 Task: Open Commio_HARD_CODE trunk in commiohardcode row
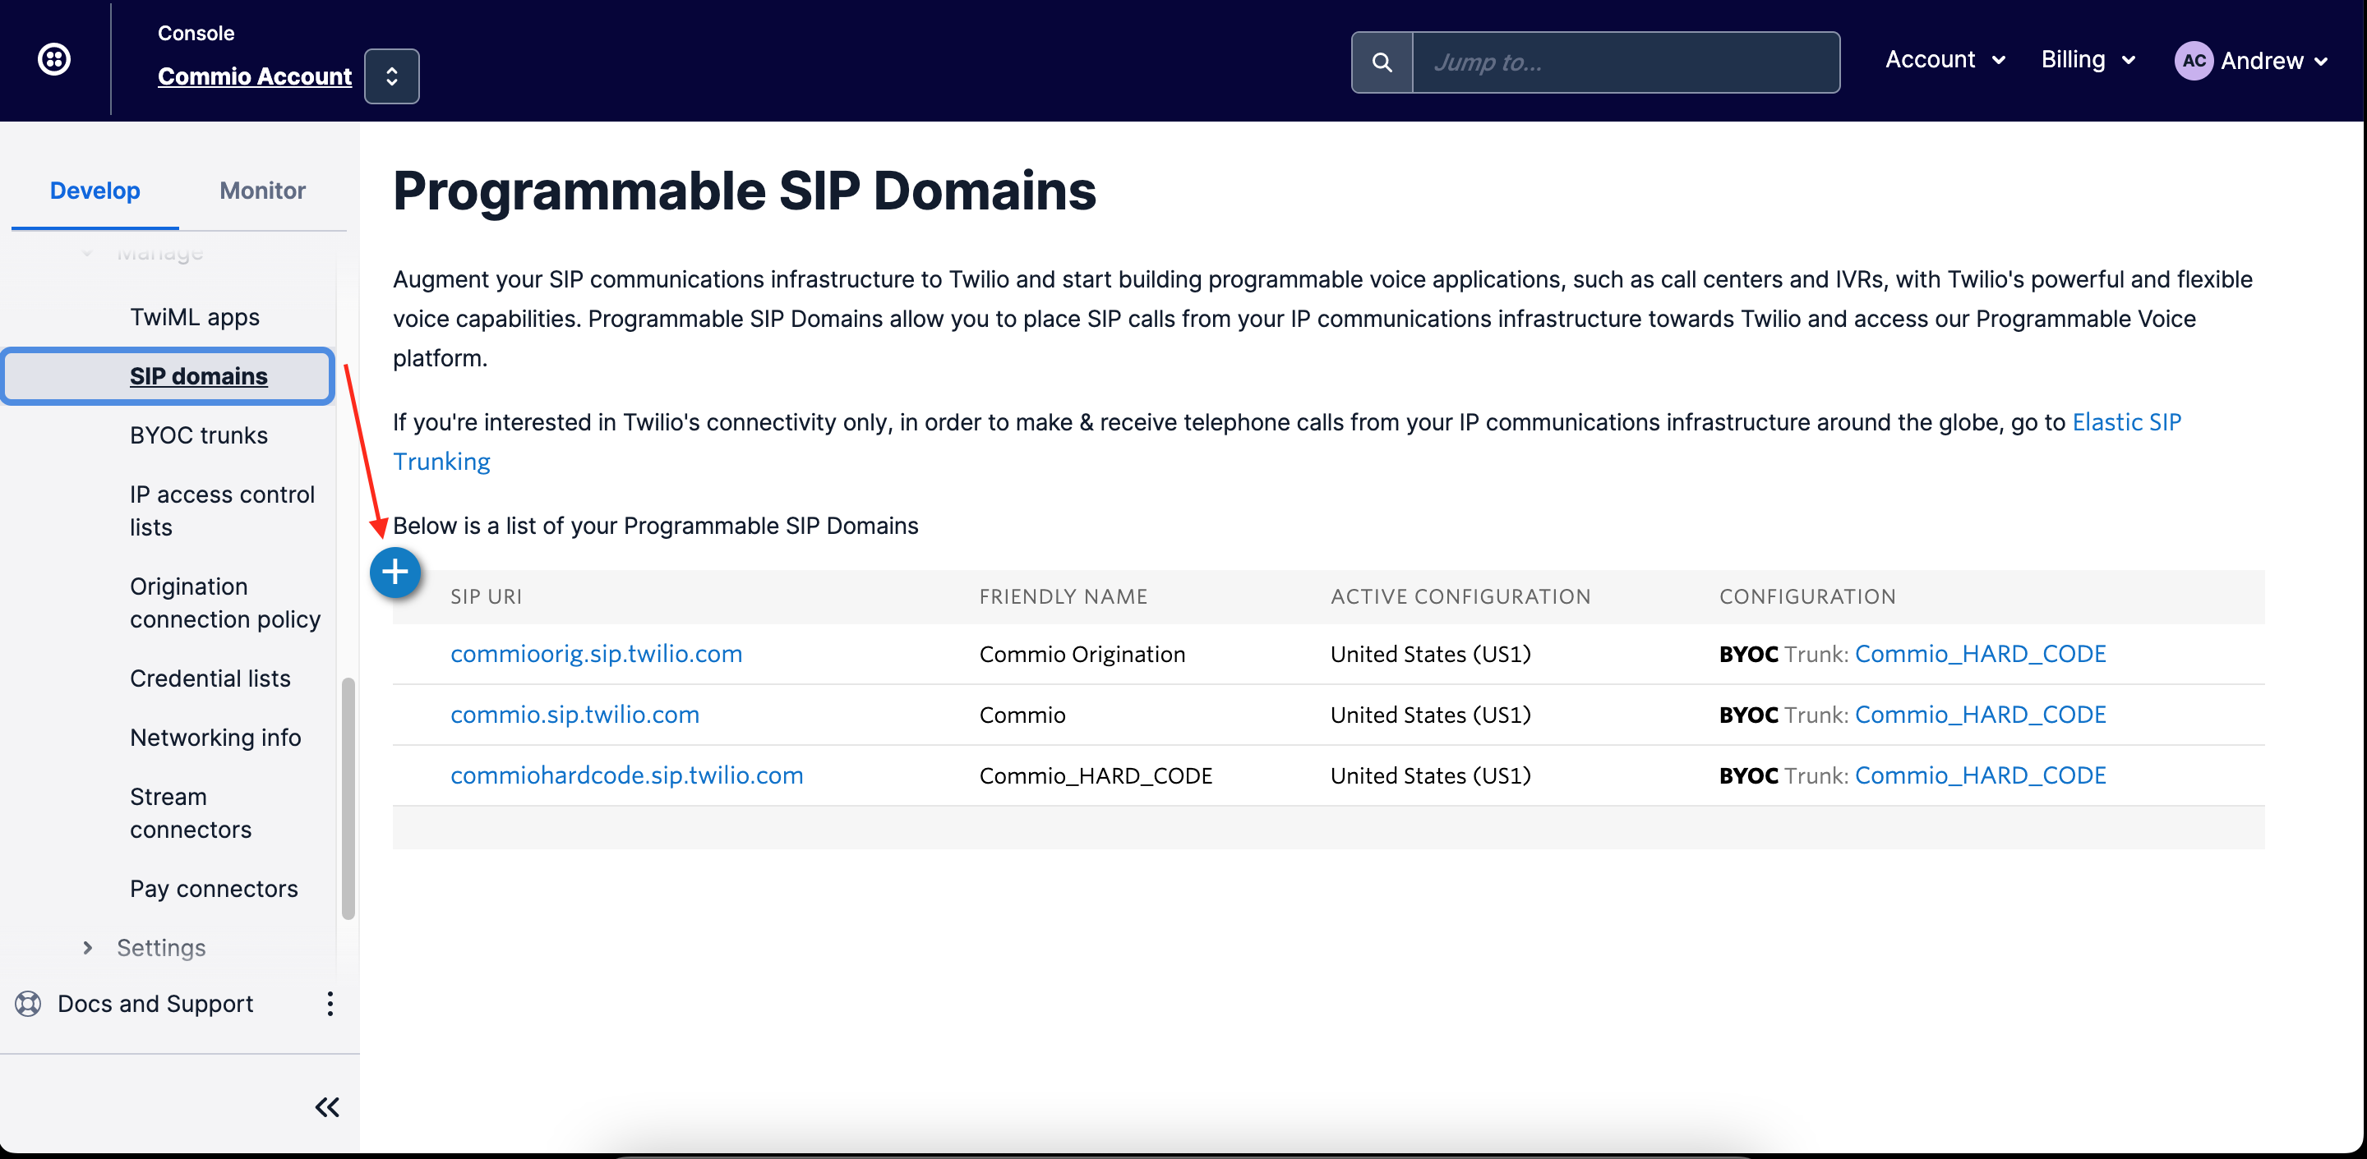pyautogui.click(x=1980, y=775)
